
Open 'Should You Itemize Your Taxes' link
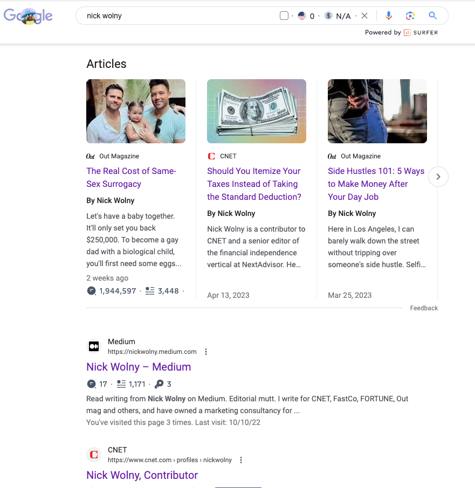tap(254, 184)
